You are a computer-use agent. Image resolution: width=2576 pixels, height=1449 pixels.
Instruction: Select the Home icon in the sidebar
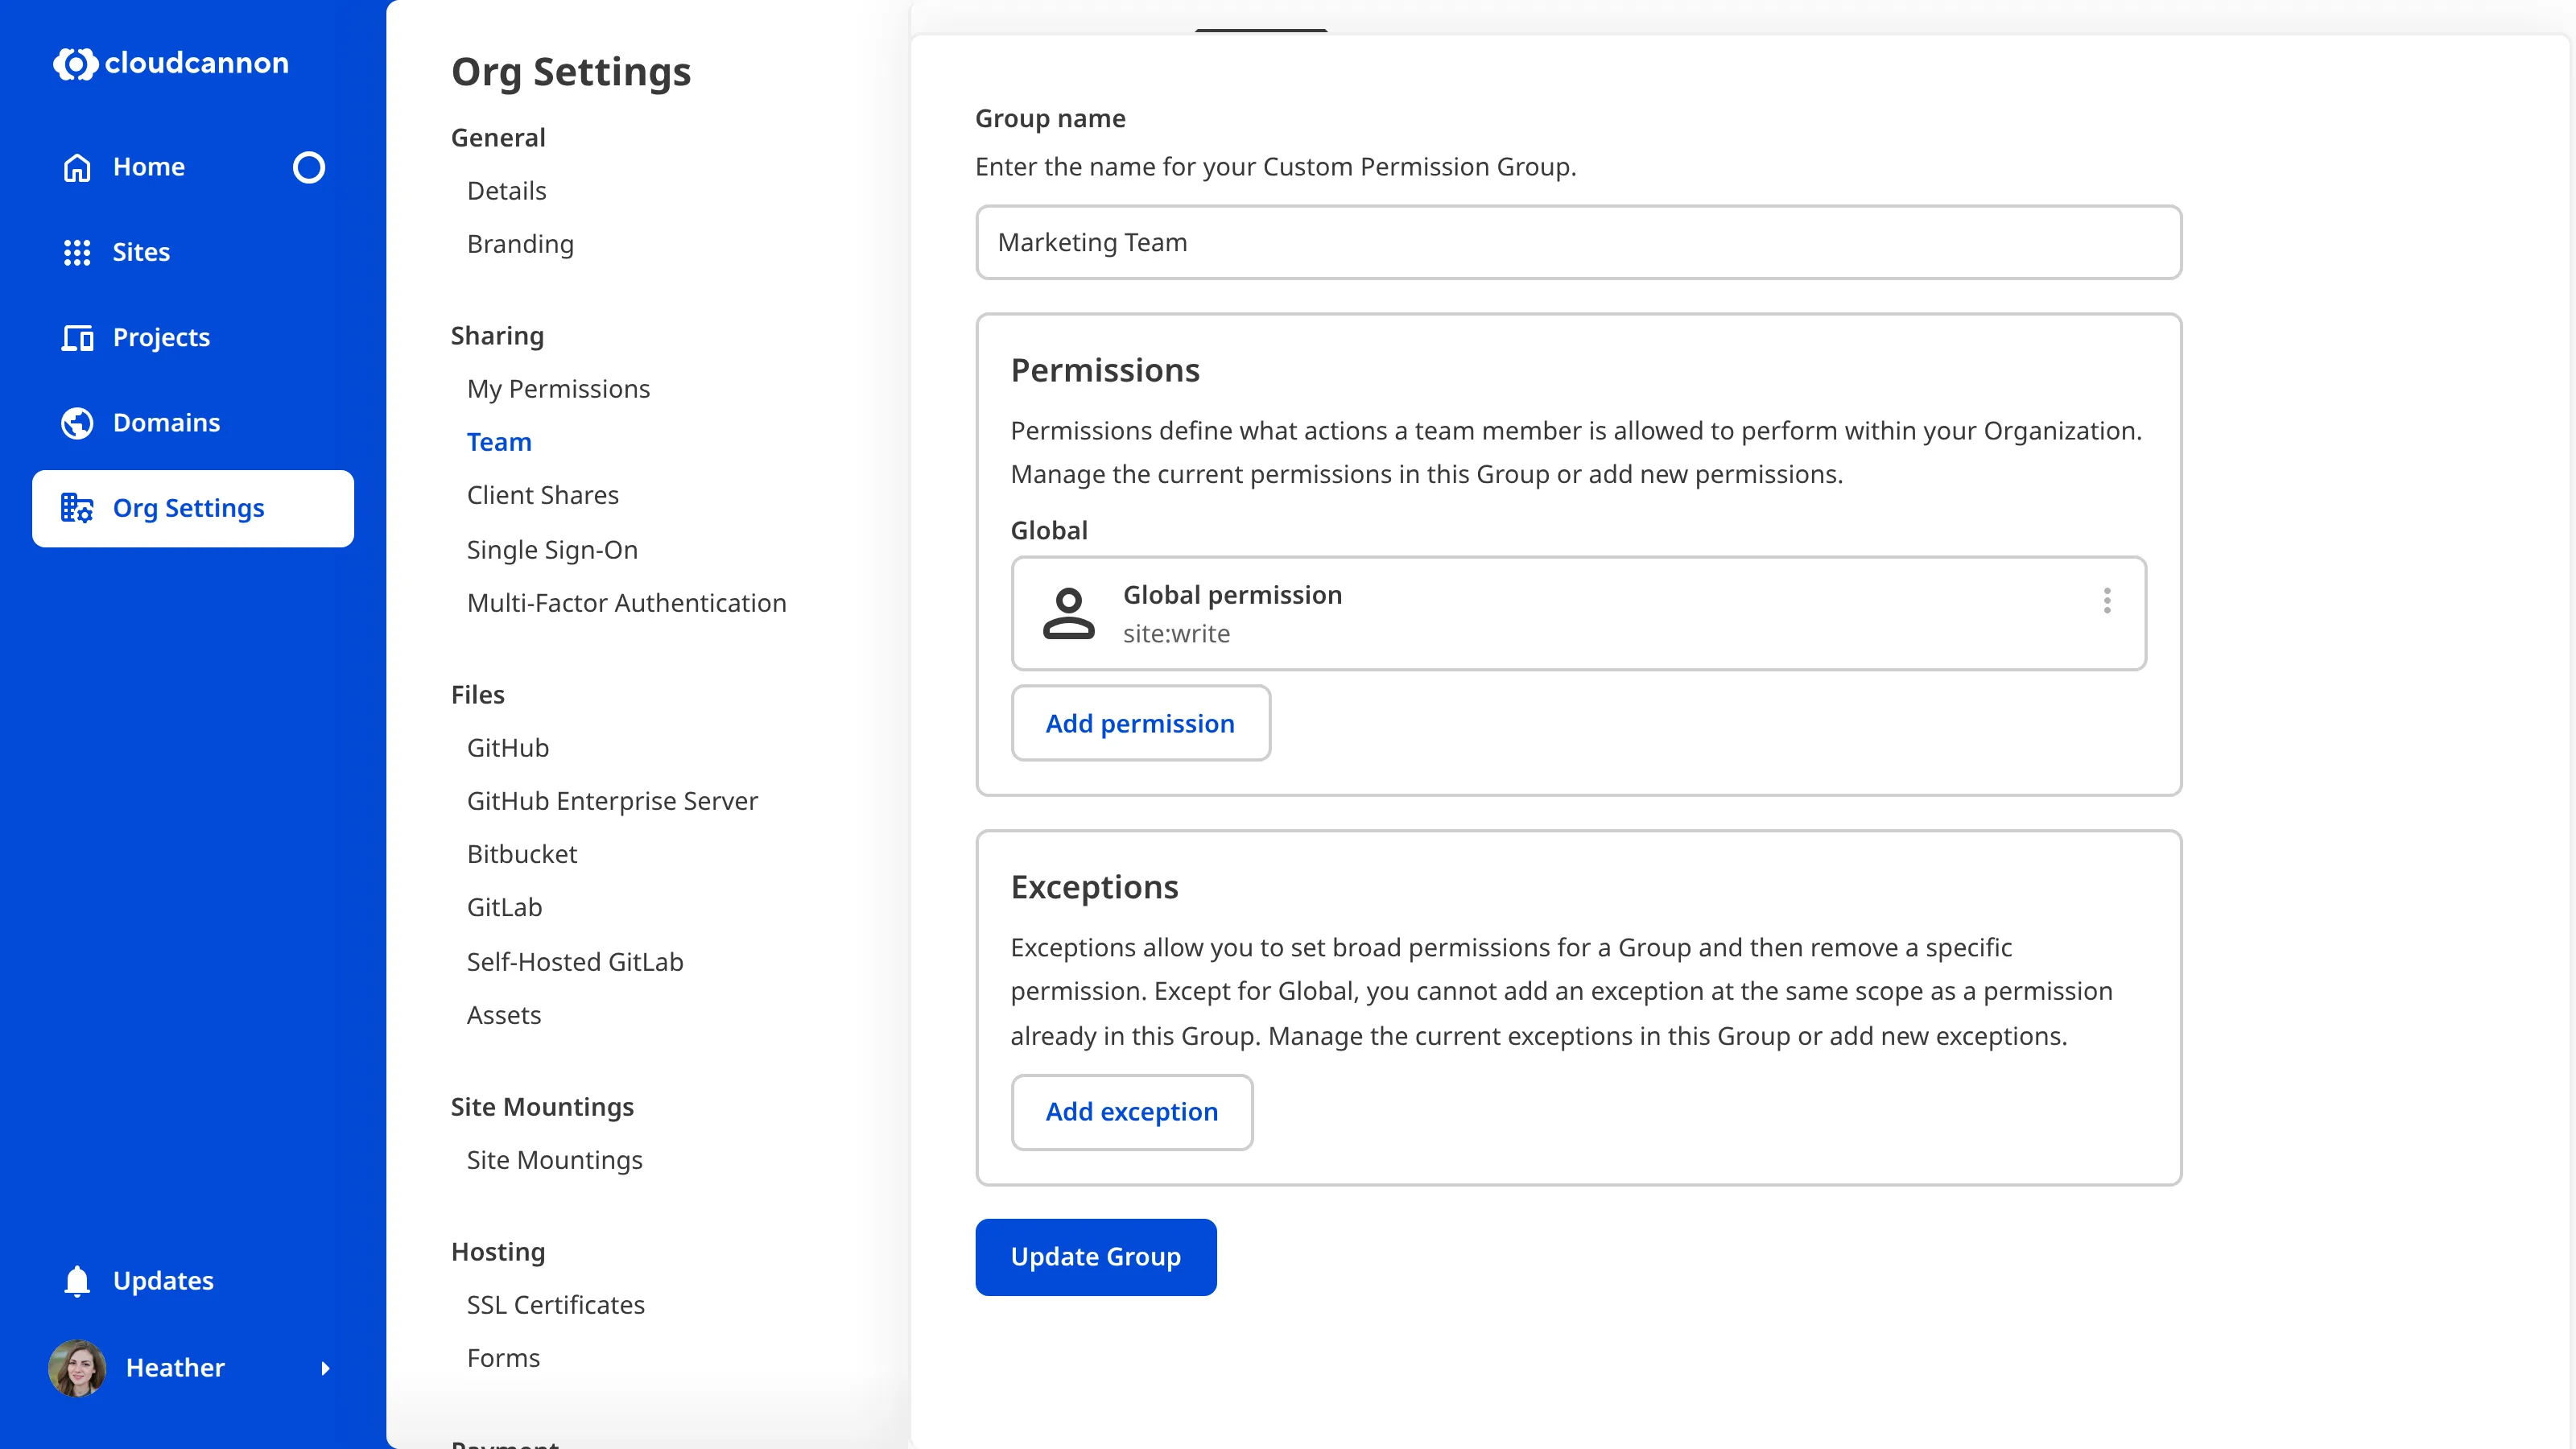[76, 167]
